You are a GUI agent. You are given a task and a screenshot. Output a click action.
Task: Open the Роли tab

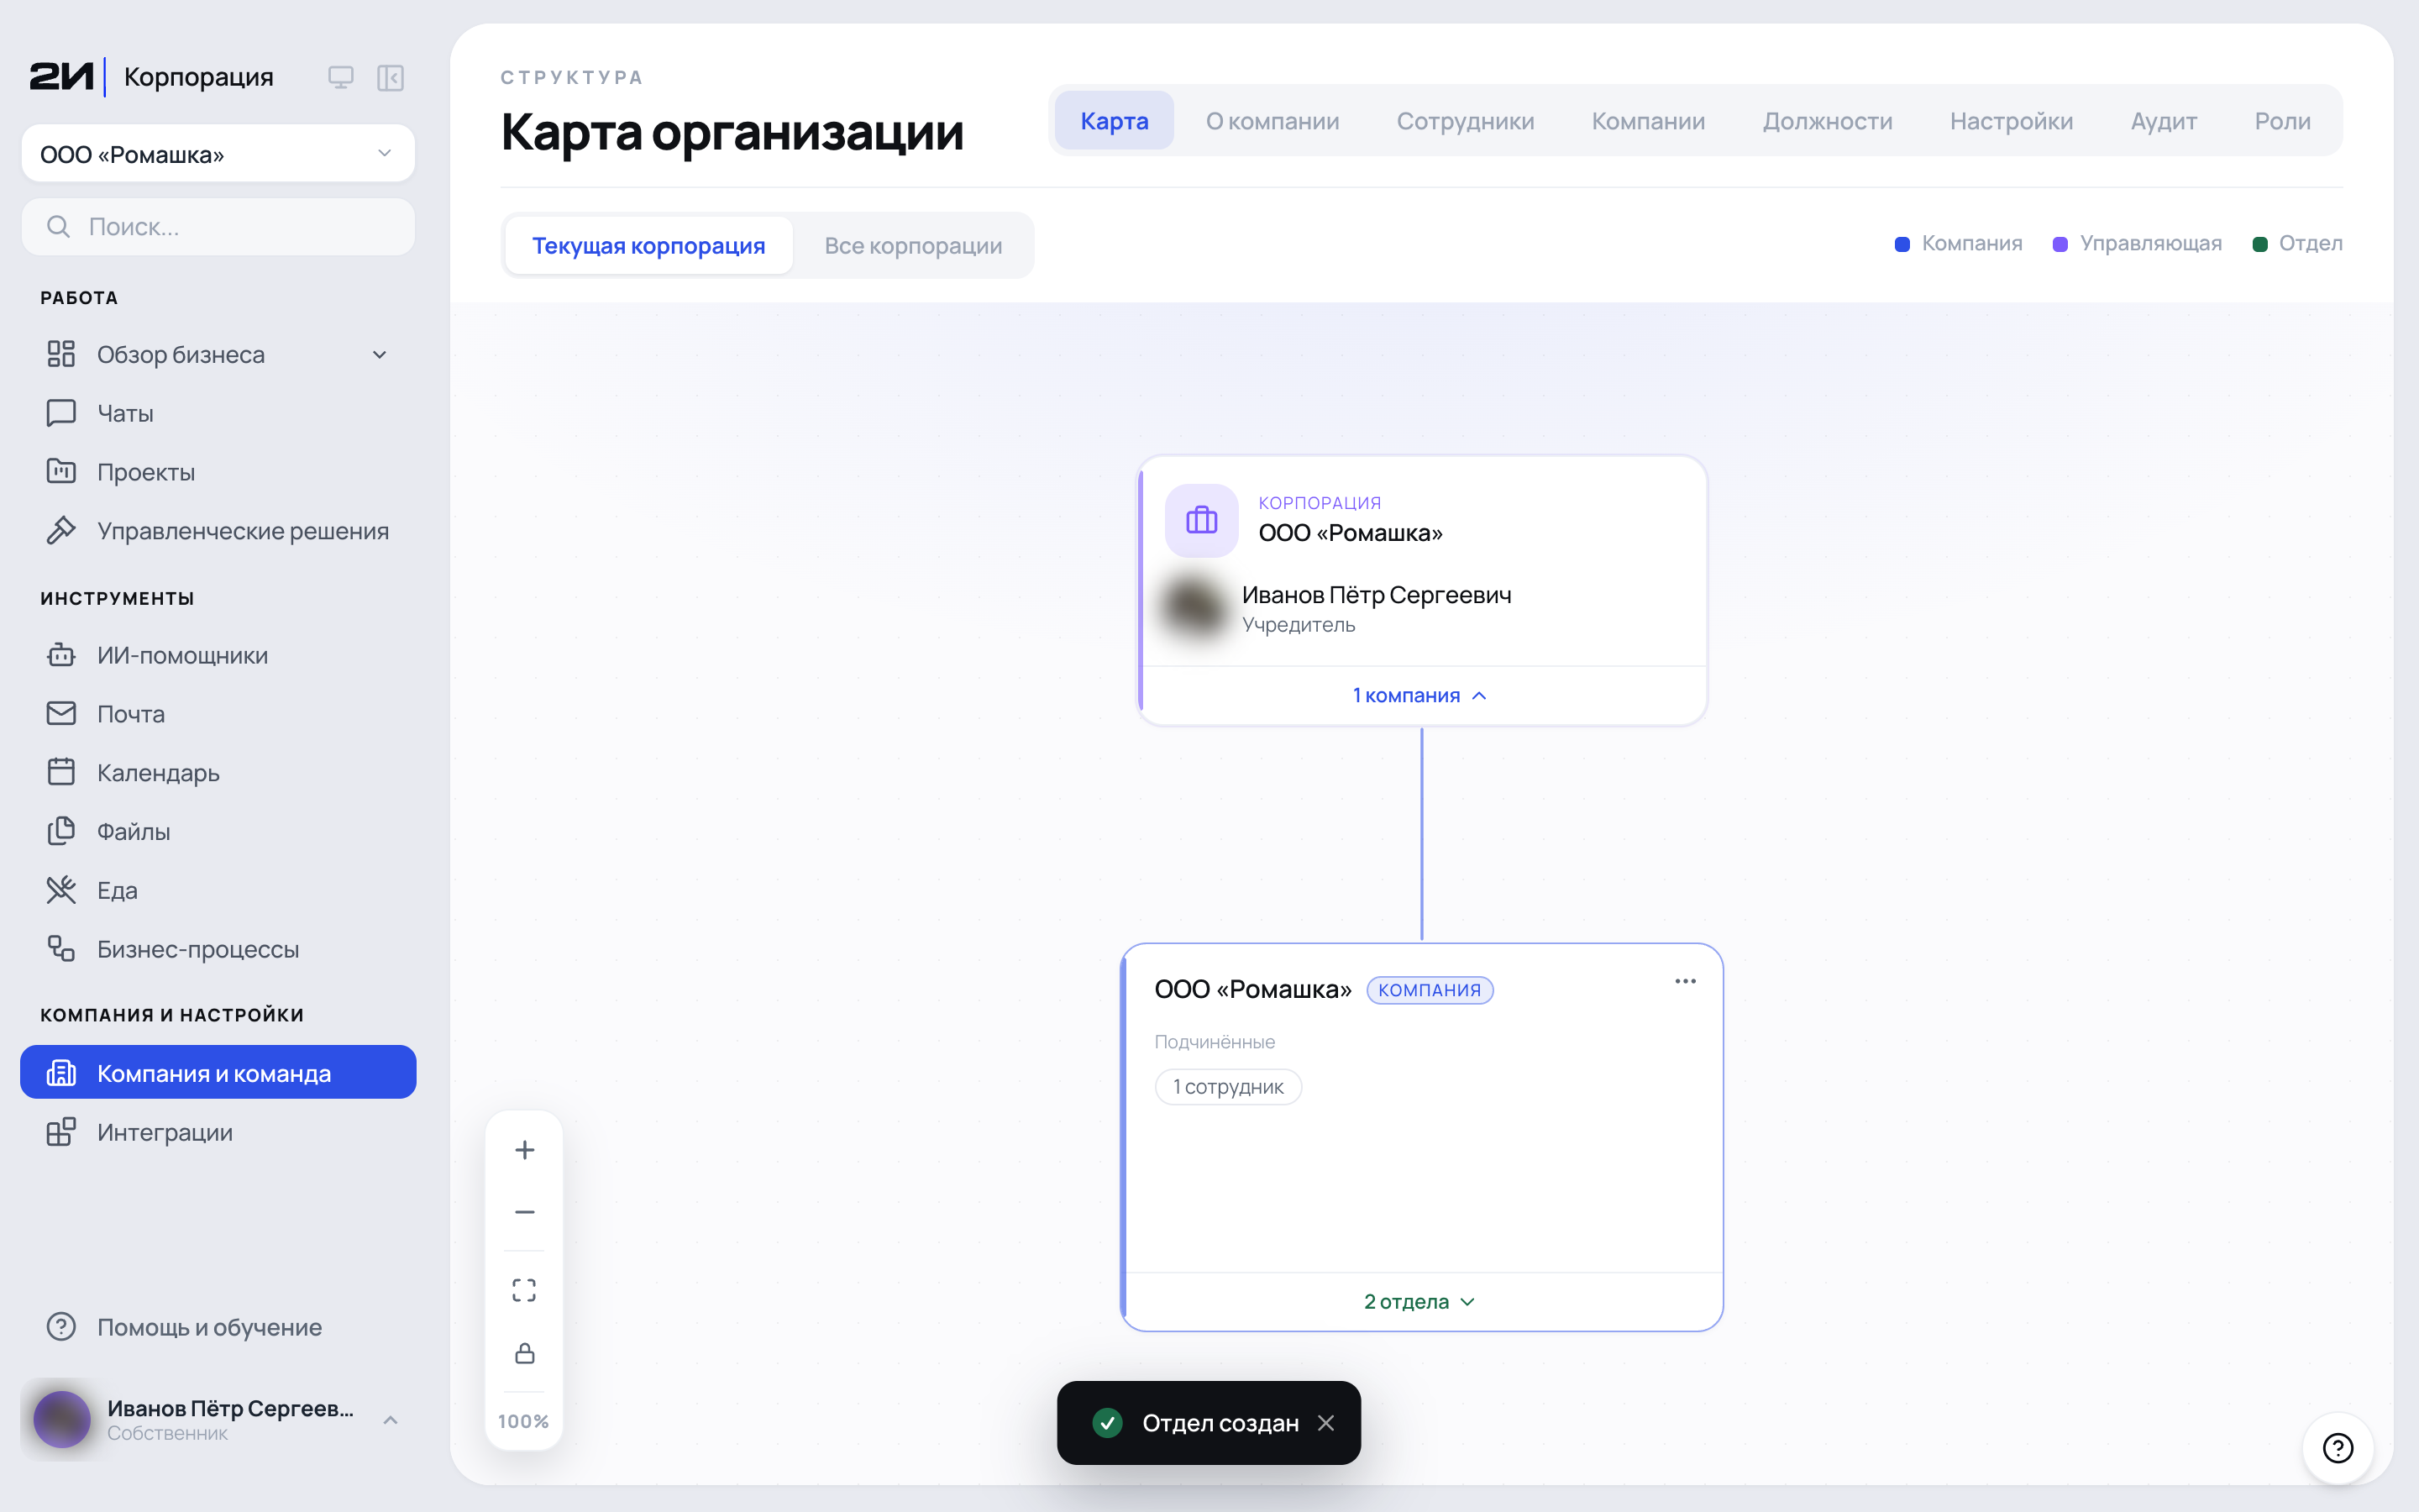(x=2282, y=121)
